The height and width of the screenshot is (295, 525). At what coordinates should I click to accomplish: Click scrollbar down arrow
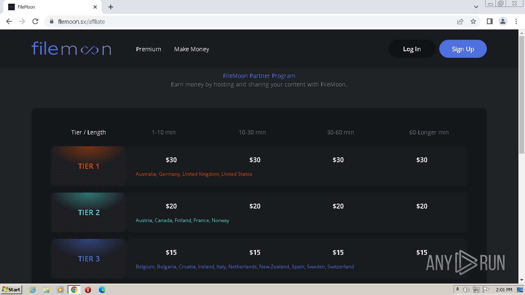[522, 280]
